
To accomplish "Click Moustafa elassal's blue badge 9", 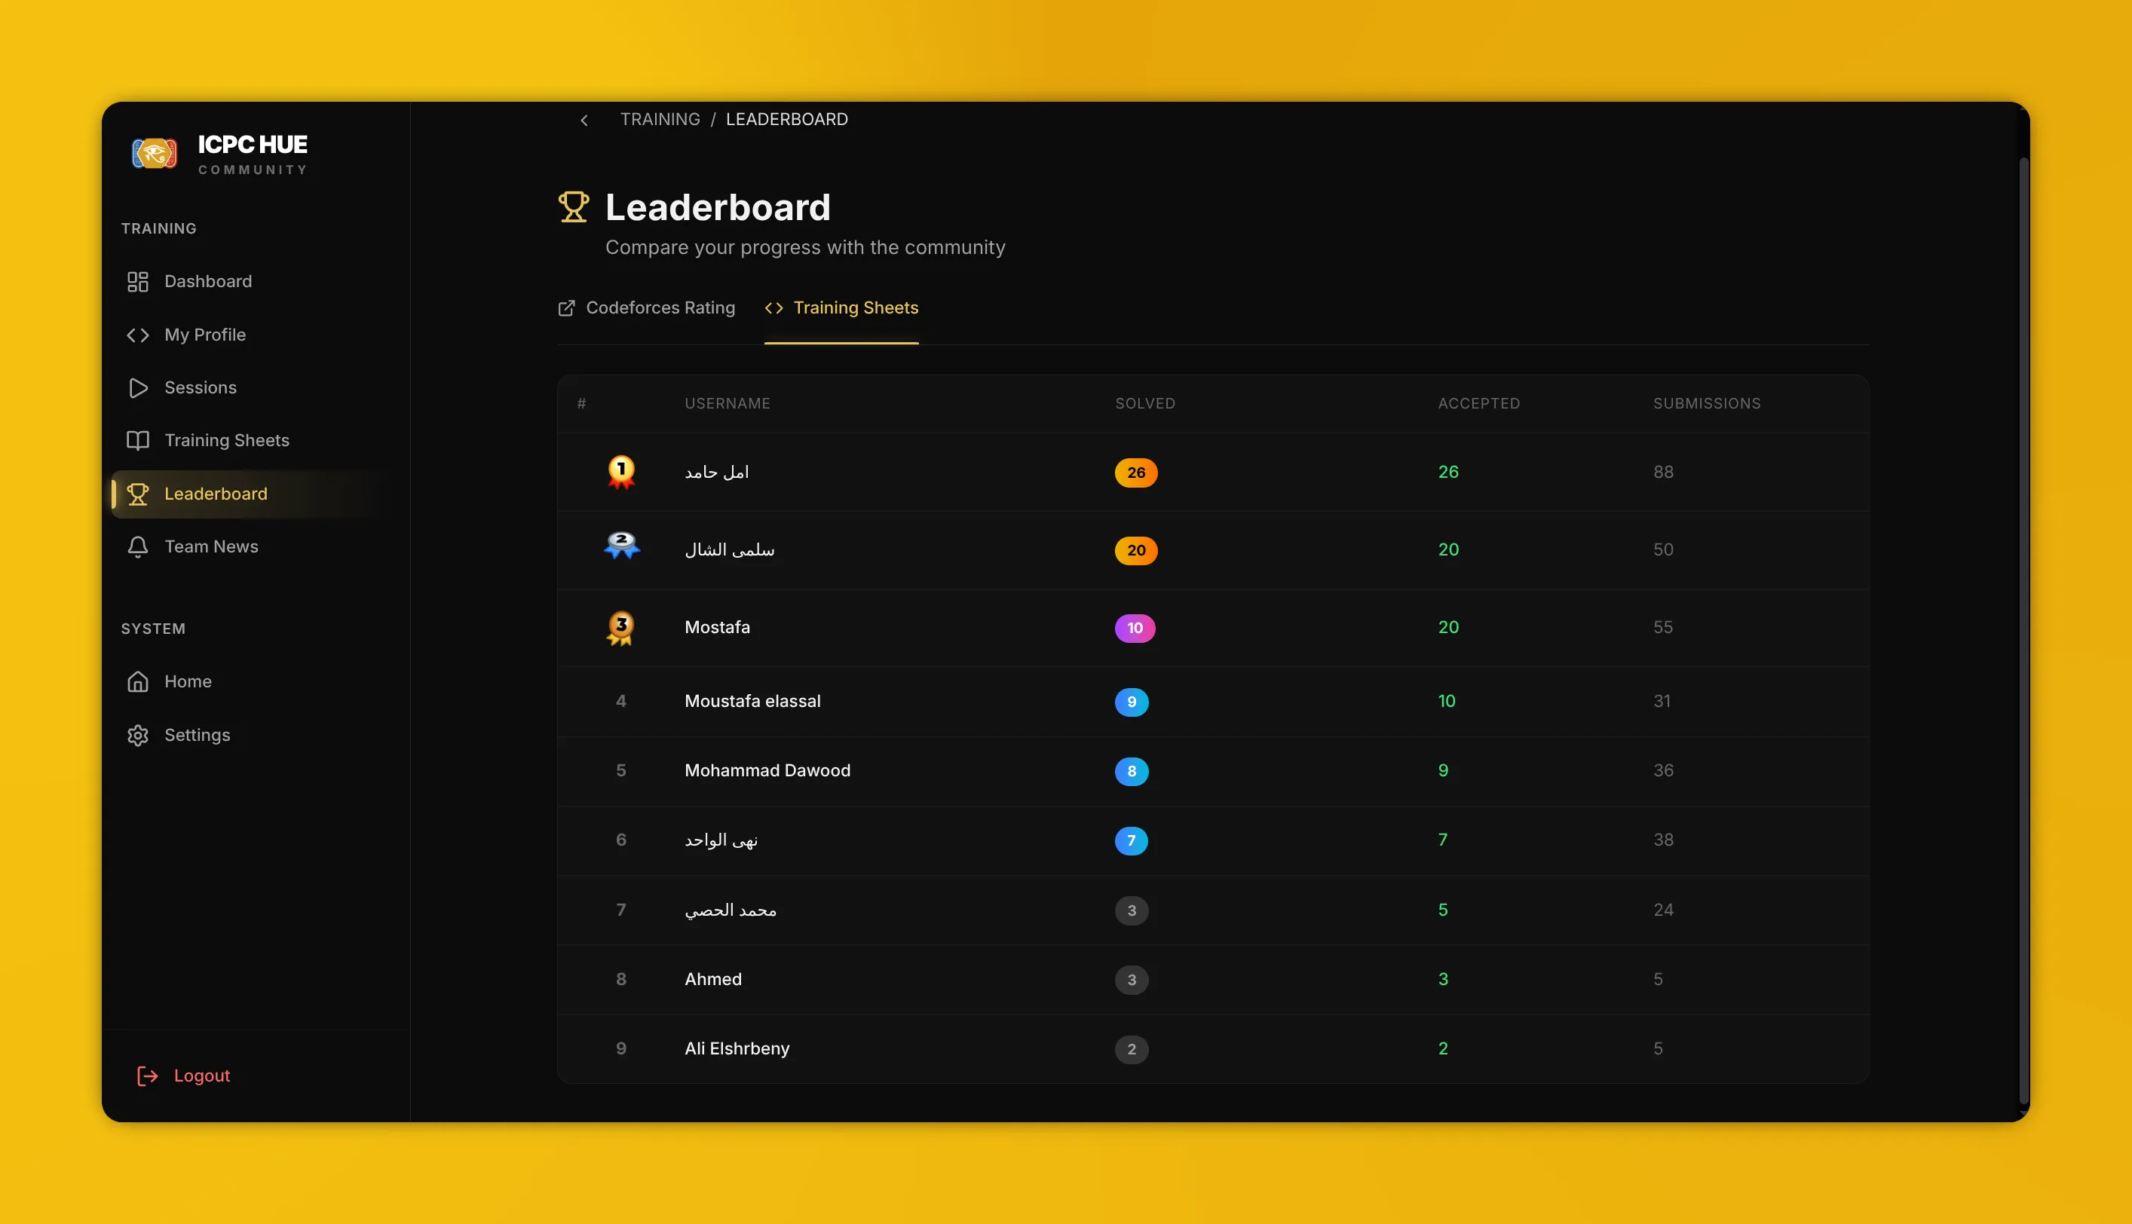I will (x=1132, y=702).
